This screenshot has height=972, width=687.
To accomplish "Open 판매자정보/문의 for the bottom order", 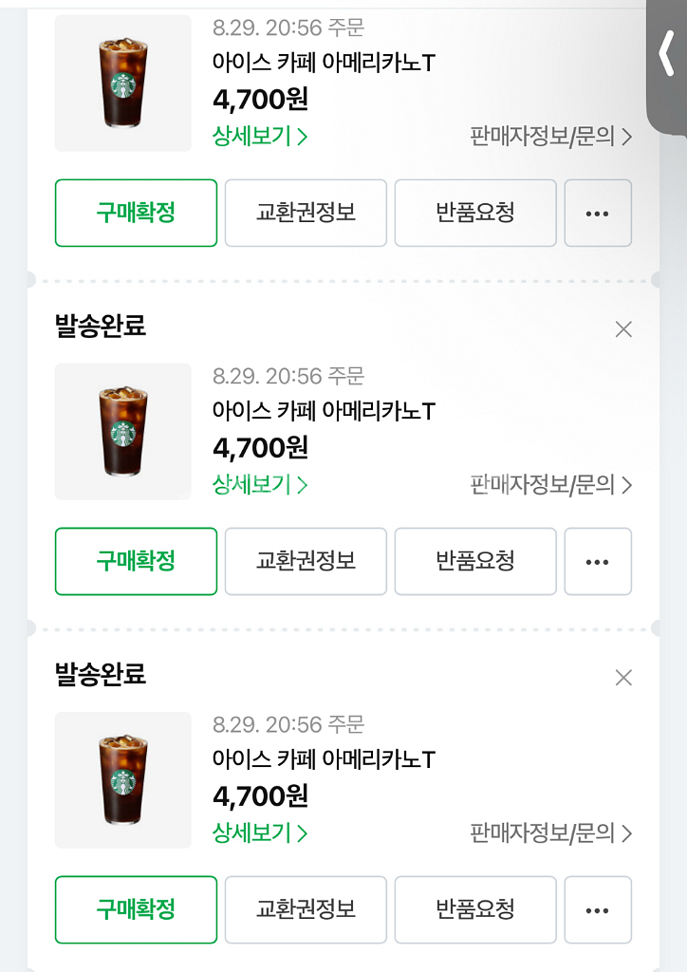I will coord(550,833).
